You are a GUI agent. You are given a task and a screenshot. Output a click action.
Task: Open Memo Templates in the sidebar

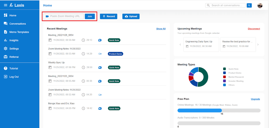point(19,32)
